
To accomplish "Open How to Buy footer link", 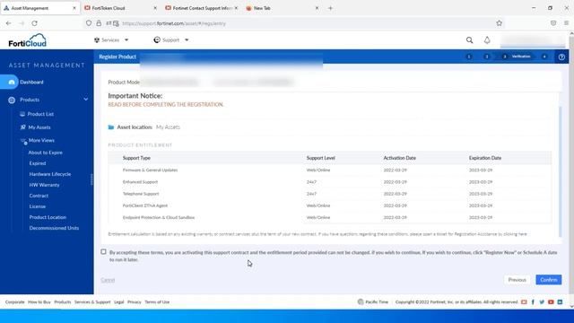I will point(39,302).
